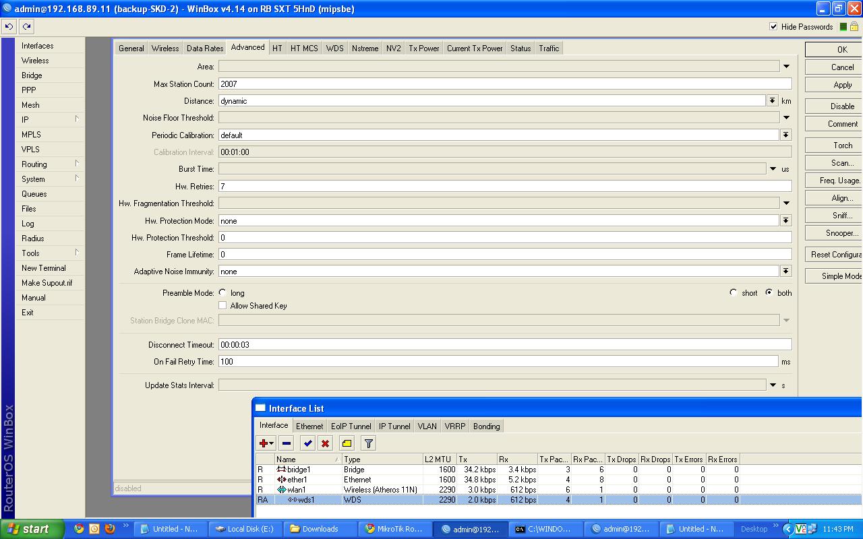The height and width of the screenshot is (539, 863).
Task: Open the Wireless menu in the sidebar
Action: [x=35, y=61]
